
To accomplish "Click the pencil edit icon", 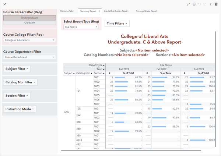I will tap(5, 4).
